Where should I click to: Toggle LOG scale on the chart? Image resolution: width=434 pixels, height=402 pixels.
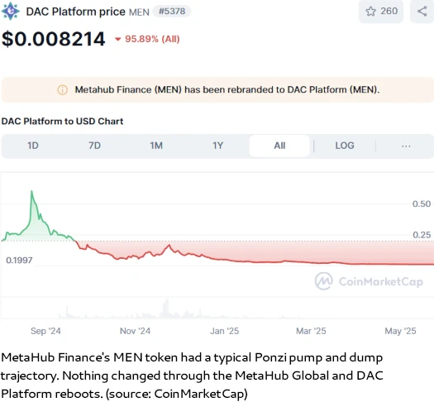point(345,146)
